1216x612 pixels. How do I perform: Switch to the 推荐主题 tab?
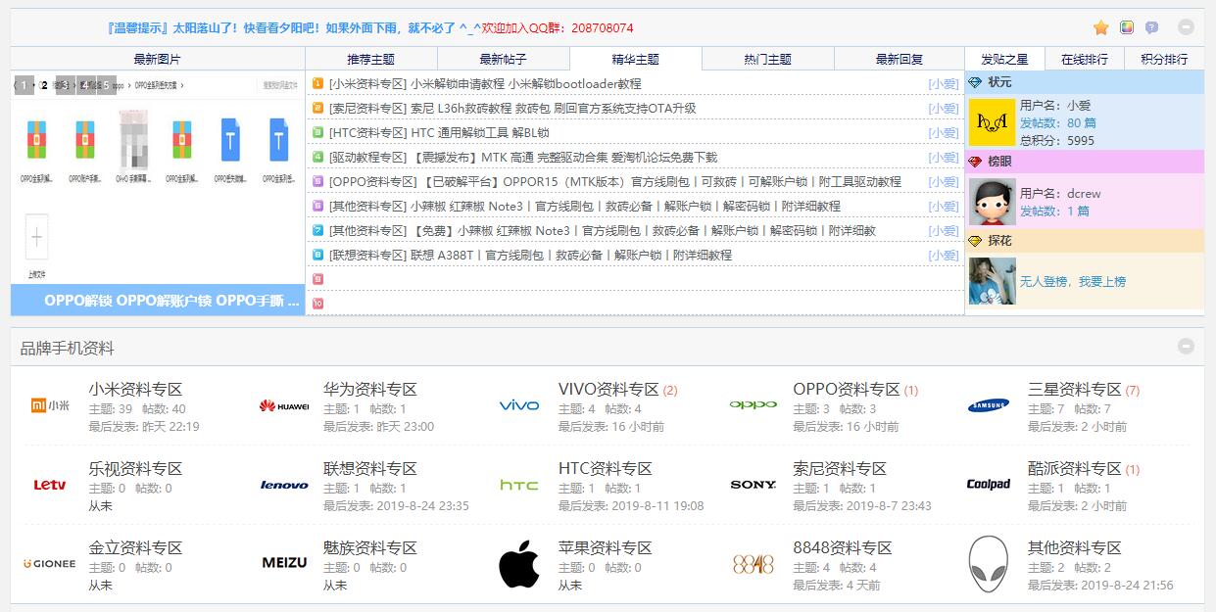pos(371,59)
